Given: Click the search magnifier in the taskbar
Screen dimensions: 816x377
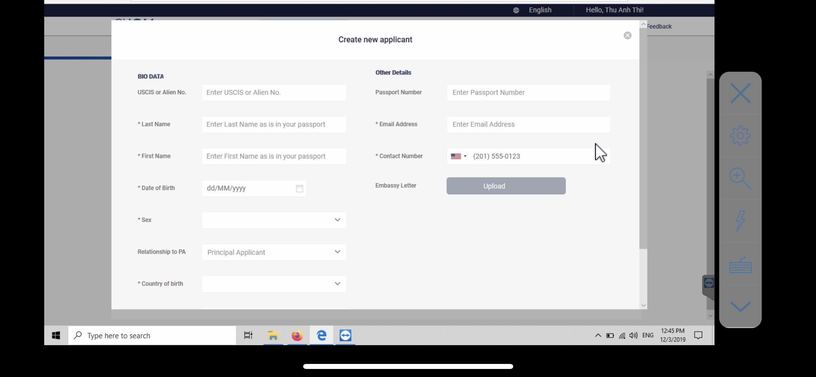Looking at the screenshot, I should click(x=78, y=335).
